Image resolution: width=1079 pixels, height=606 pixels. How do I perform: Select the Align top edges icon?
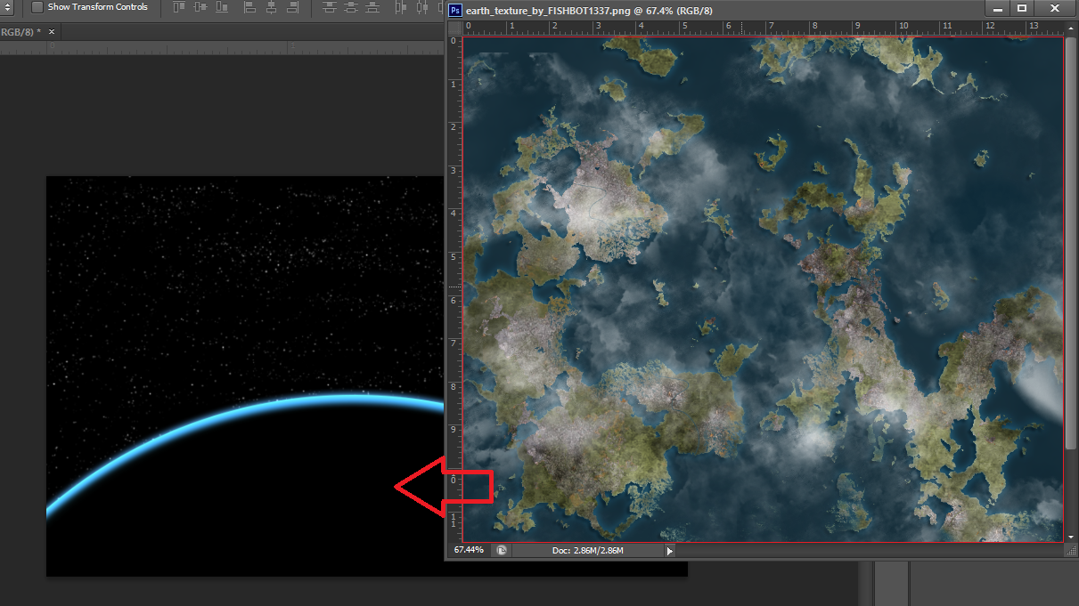(178, 8)
